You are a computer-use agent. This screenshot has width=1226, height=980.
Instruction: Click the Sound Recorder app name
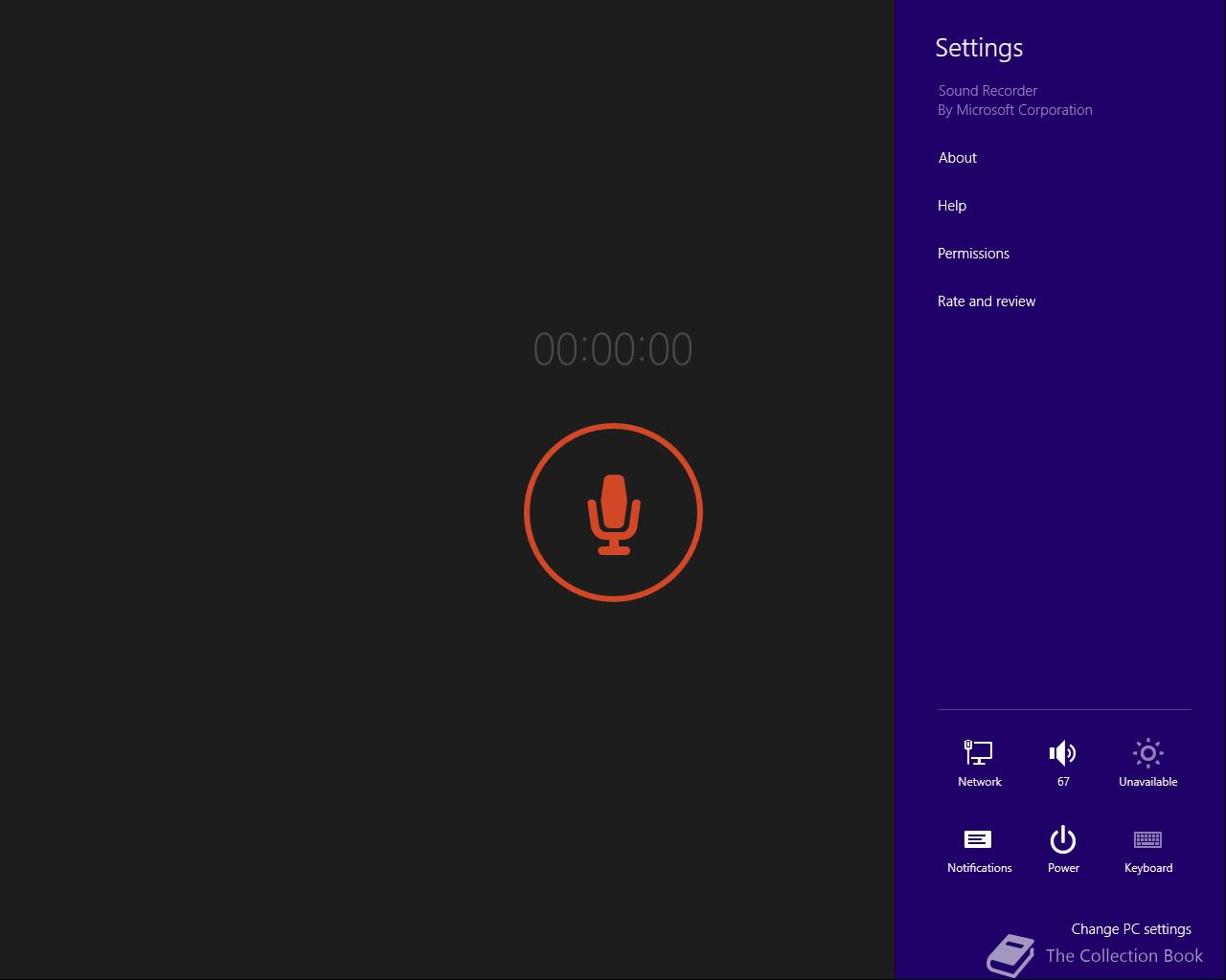click(988, 91)
